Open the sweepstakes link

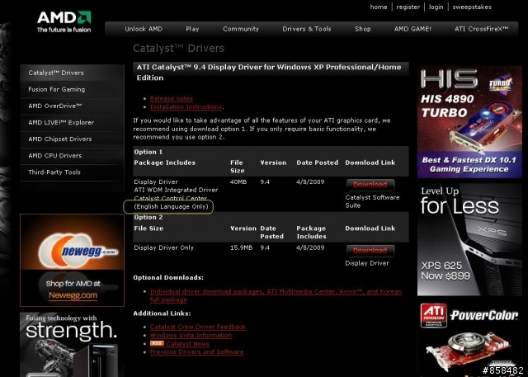[x=472, y=7]
